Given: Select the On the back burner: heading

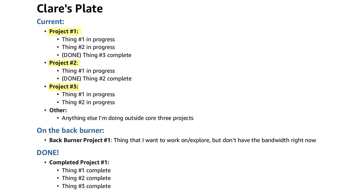Looking at the screenshot, I should tap(70, 130).
